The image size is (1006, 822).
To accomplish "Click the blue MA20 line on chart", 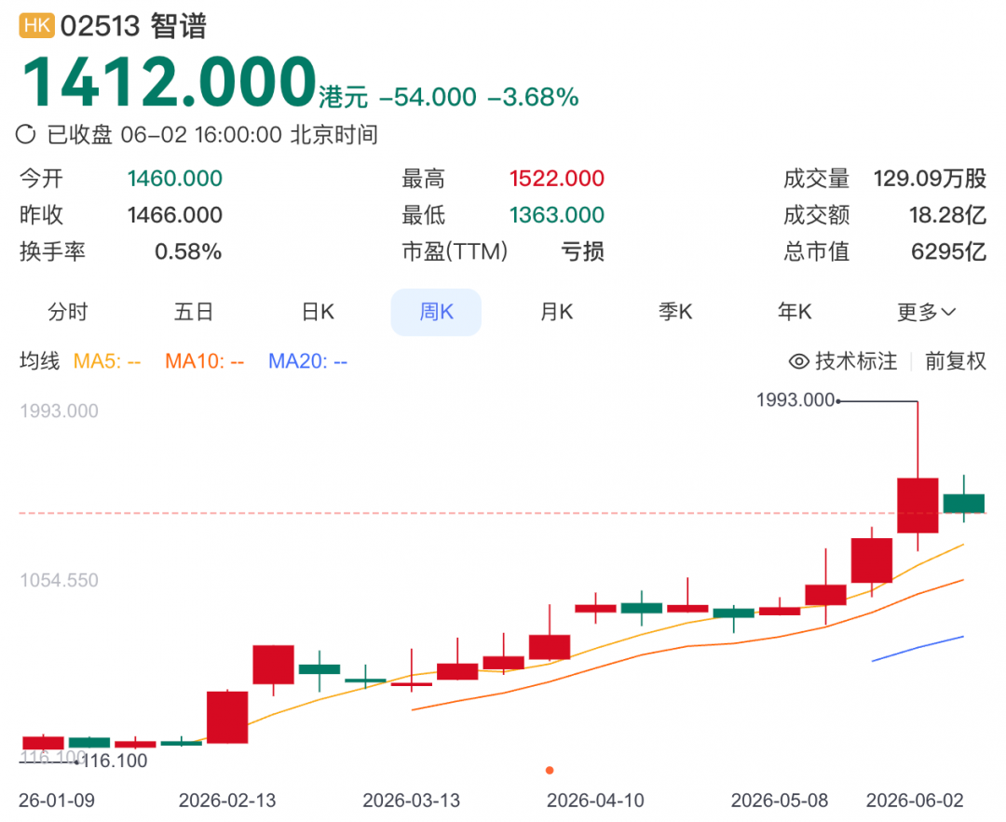I will [x=918, y=648].
